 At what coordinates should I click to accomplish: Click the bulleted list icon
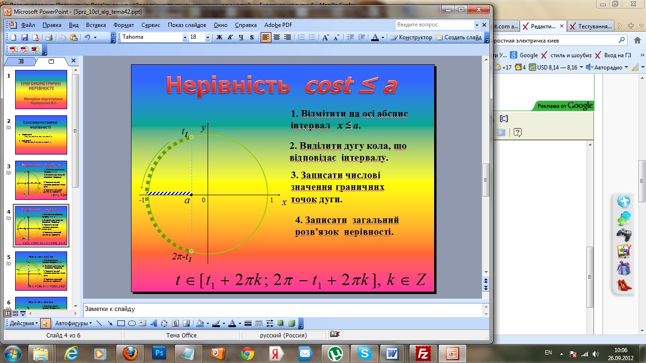313,37
